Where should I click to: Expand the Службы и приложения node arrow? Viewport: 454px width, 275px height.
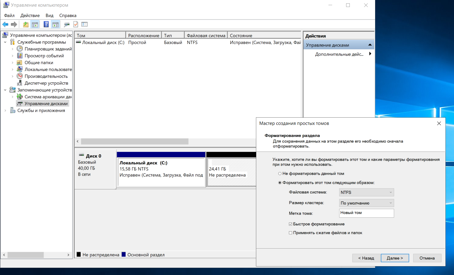click(x=5, y=111)
